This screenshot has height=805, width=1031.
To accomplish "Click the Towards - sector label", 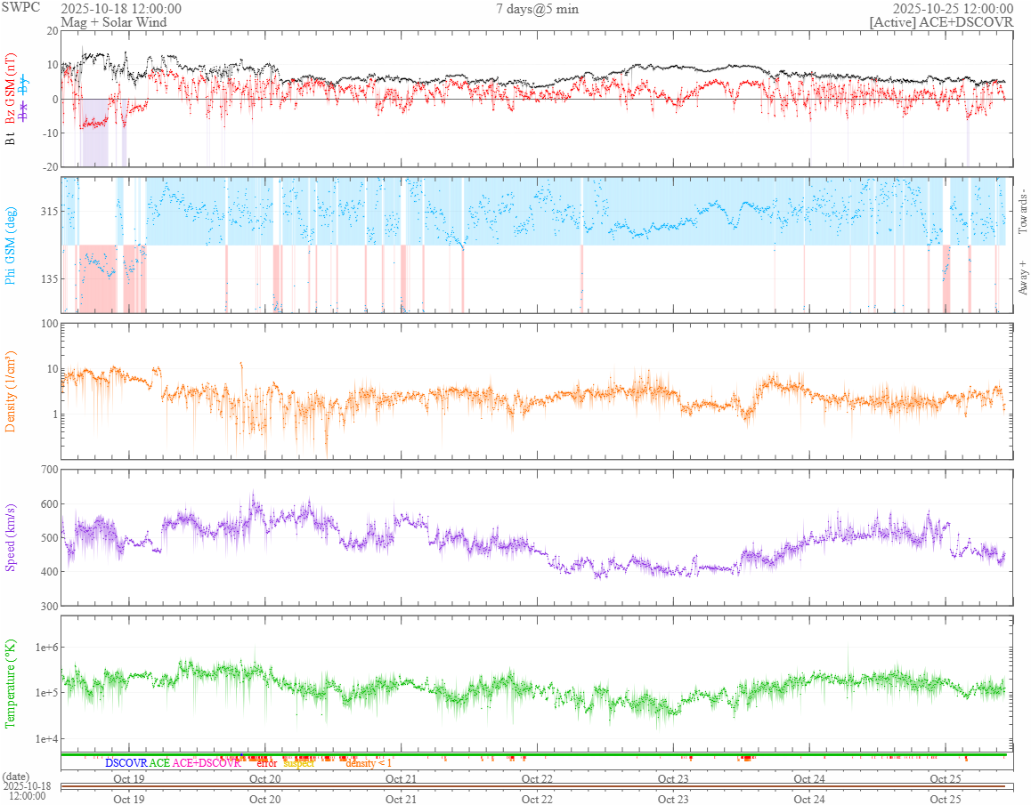I will (1022, 212).
